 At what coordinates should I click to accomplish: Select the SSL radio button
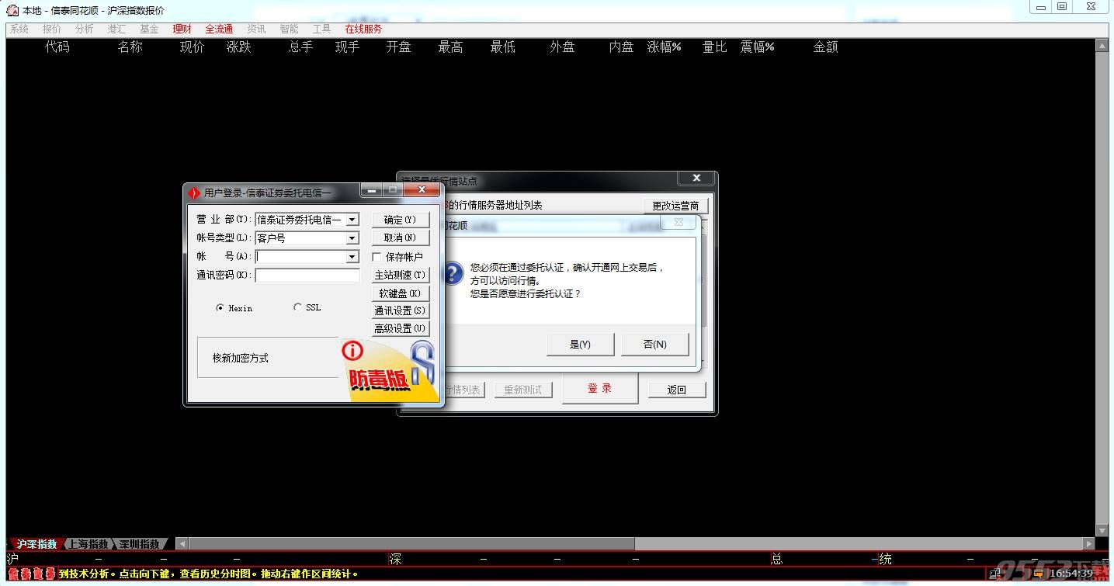(x=297, y=307)
